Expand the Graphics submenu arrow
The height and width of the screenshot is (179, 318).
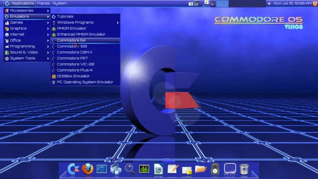pyautogui.click(x=48, y=29)
